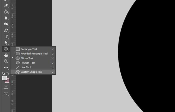Click the Ellipse shape tool button
Viewport: 175px width, 112px height.
point(6,49)
